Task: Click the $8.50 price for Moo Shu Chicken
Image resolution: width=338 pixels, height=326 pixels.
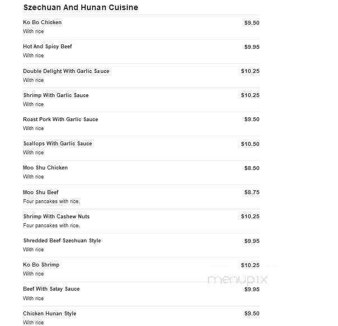Action: pyautogui.click(x=252, y=168)
